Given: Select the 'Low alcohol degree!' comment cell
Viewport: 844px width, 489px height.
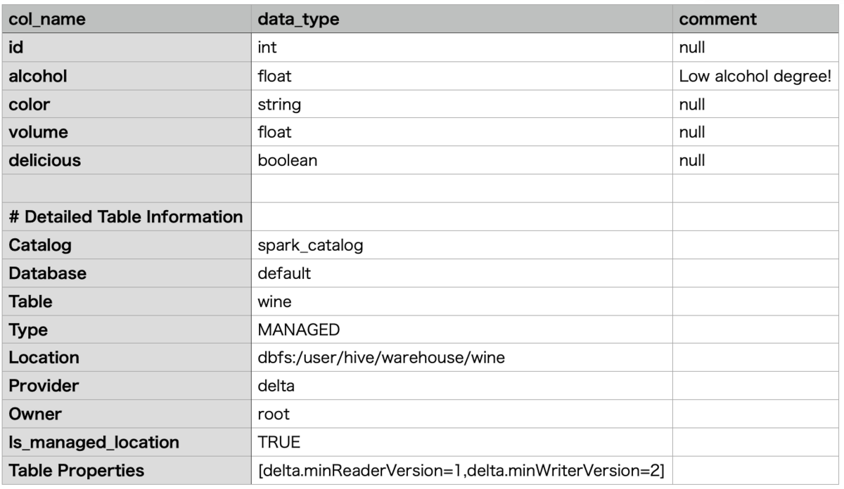Looking at the screenshot, I should 756,77.
